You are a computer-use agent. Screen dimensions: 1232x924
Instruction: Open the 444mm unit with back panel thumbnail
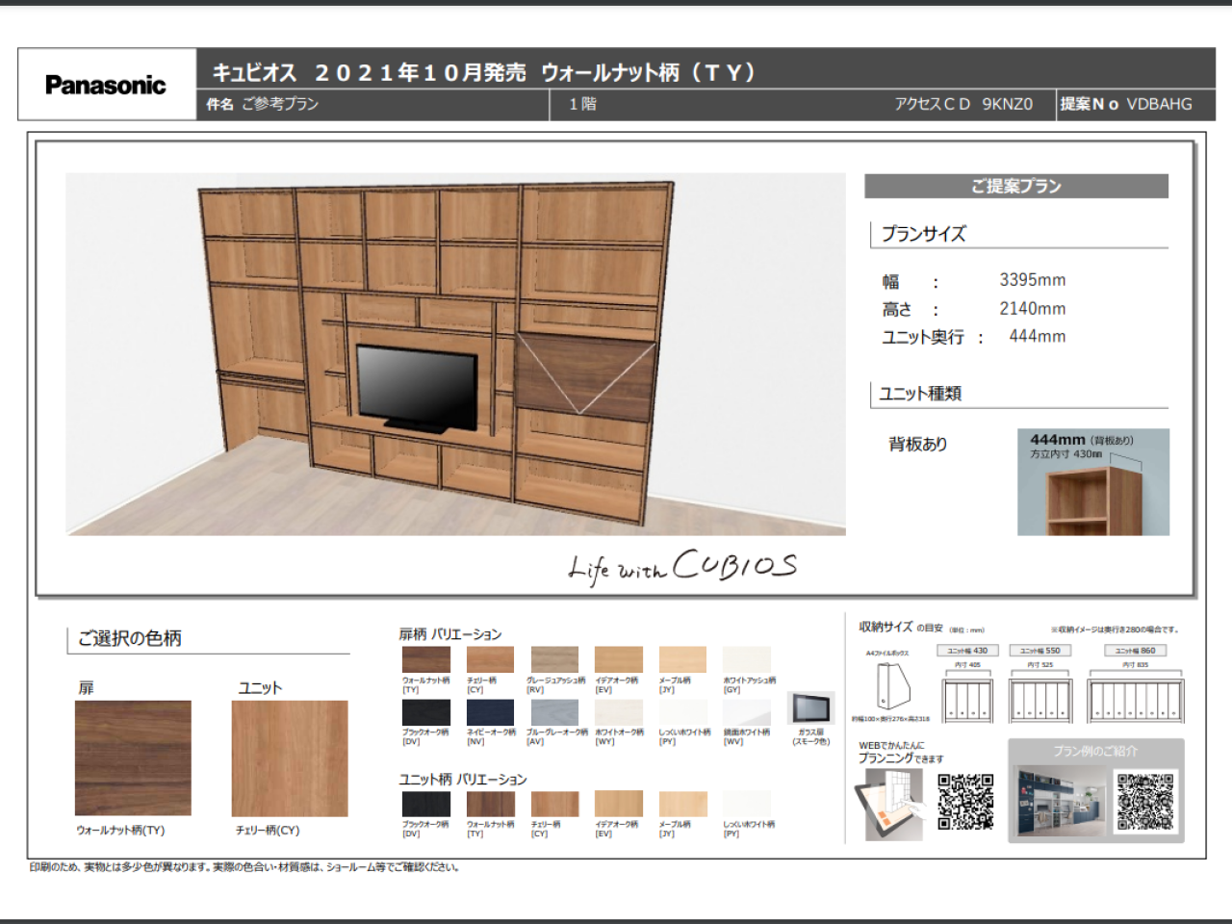[x=1092, y=482]
